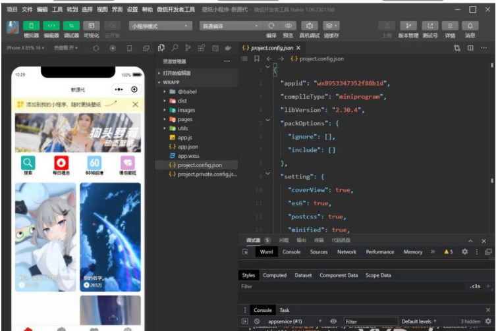Click the .cls button in Styles

pos(474,287)
